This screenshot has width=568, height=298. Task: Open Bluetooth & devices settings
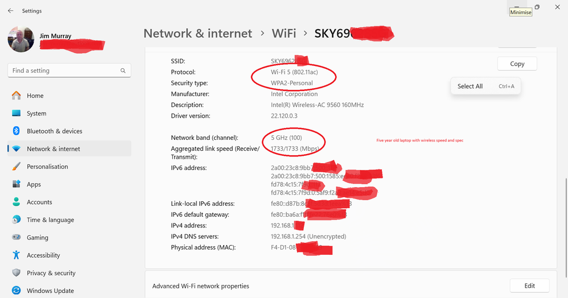[x=54, y=131]
